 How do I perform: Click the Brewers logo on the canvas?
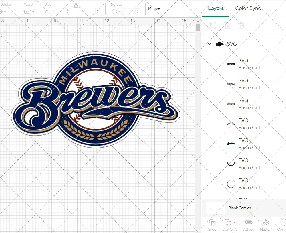tap(96, 100)
